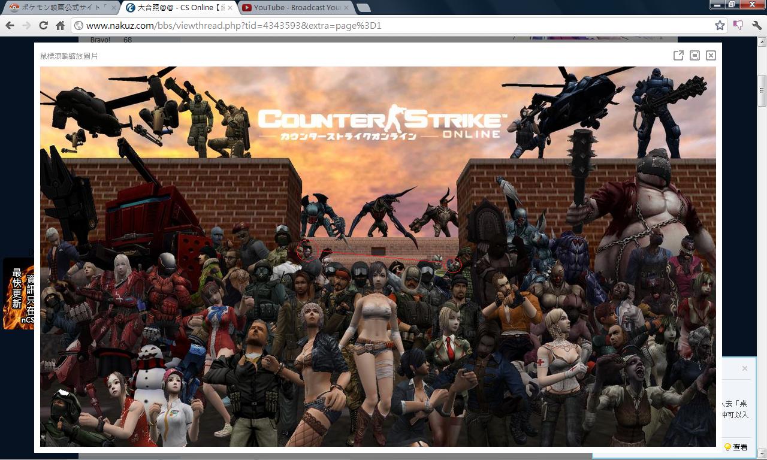The width and height of the screenshot is (767, 460).
Task: Go back to the previous page
Action: tap(10, 25)
